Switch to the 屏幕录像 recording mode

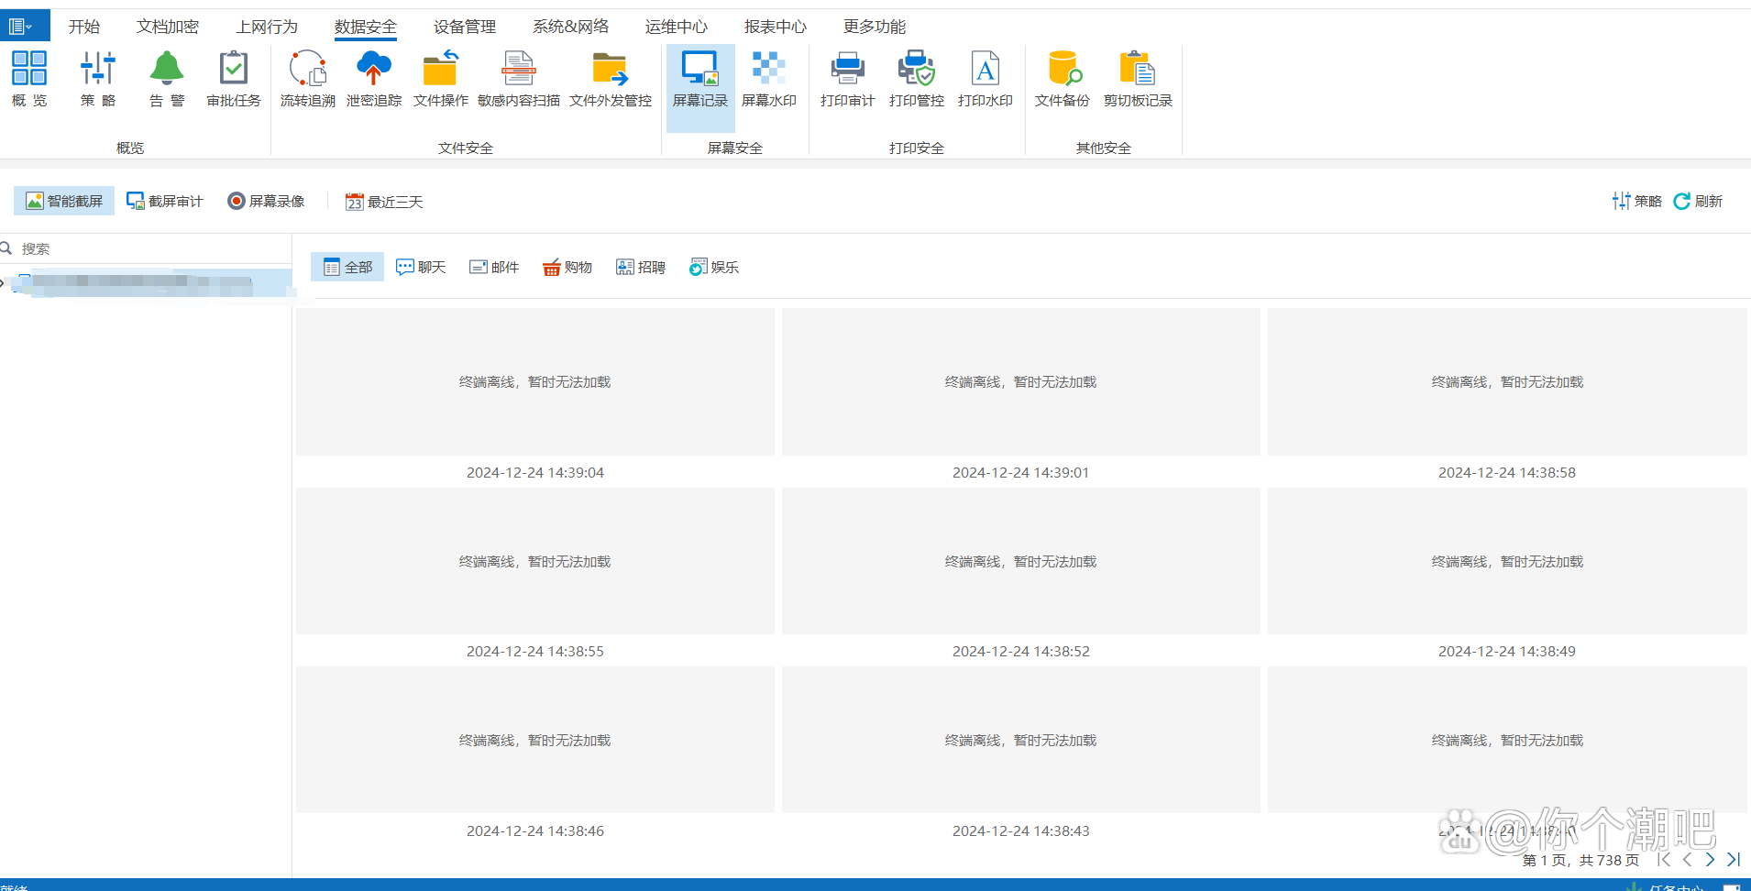click(266, 201)
